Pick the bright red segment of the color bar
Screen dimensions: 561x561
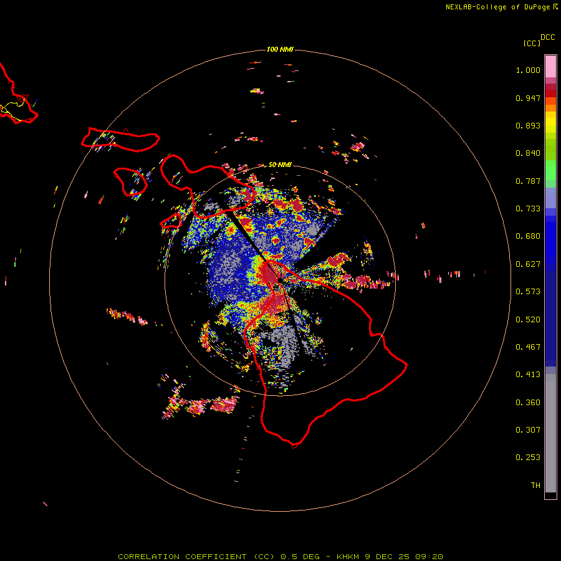click(550, 93)
